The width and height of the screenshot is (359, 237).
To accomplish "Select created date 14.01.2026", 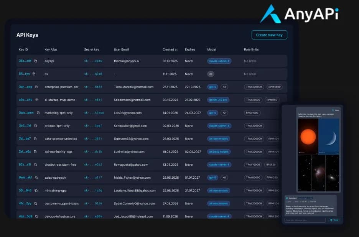I will (170, 113).
